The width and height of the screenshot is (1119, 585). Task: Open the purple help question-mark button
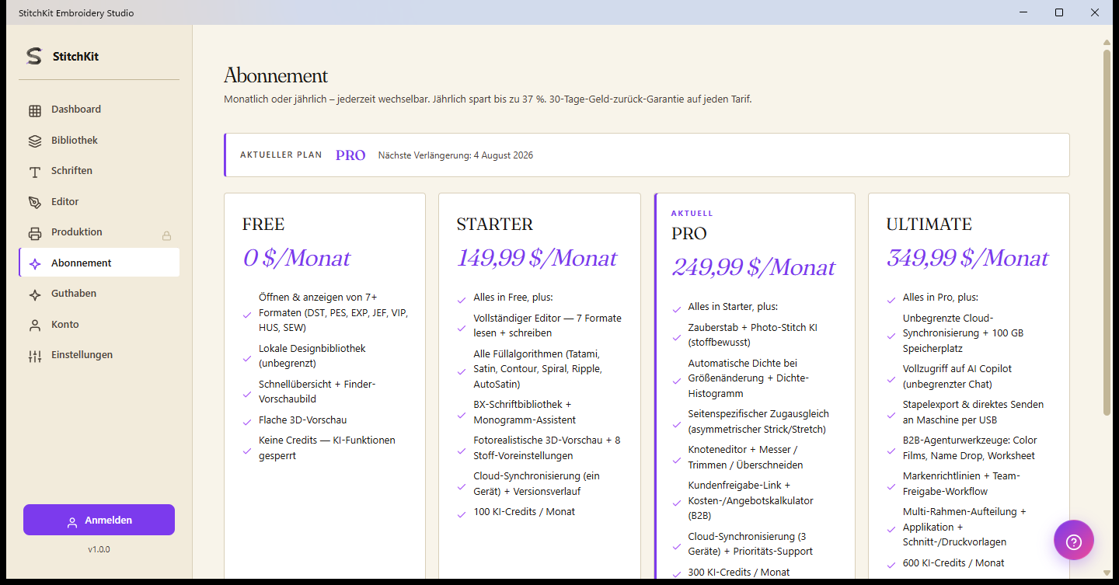click(1074, 541)
